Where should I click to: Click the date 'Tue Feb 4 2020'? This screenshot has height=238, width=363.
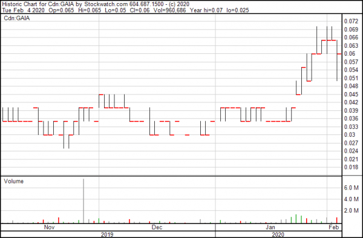[x=23, y=10]
